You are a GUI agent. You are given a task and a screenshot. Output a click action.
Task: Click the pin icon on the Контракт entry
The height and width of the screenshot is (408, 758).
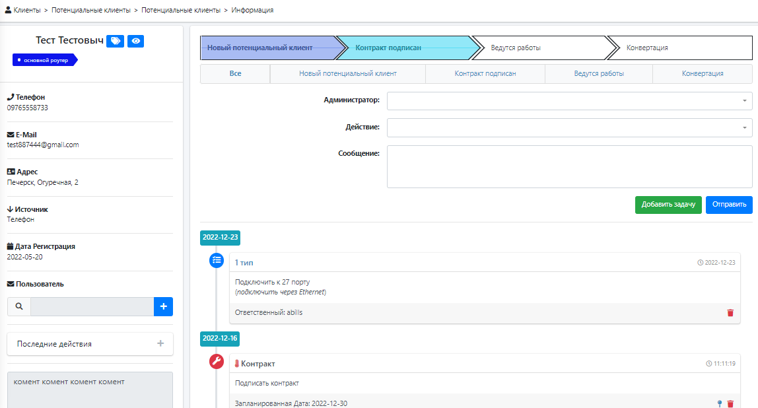tap(719, 403)
